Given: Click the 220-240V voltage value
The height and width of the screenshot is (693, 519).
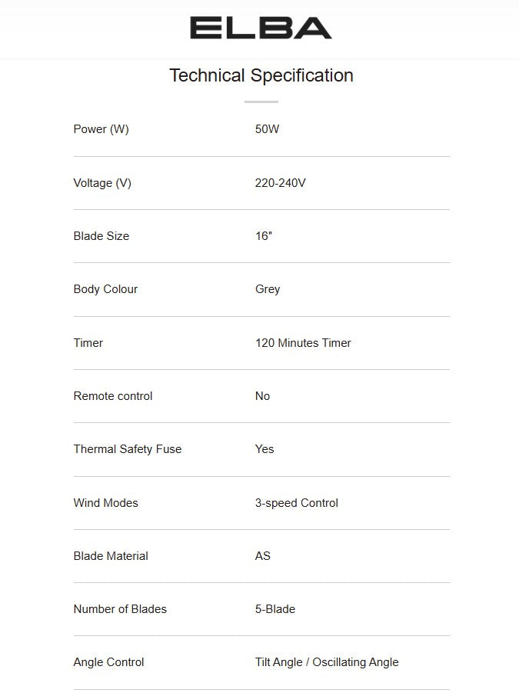Looking at the screenshot, I should click(280, 183).
